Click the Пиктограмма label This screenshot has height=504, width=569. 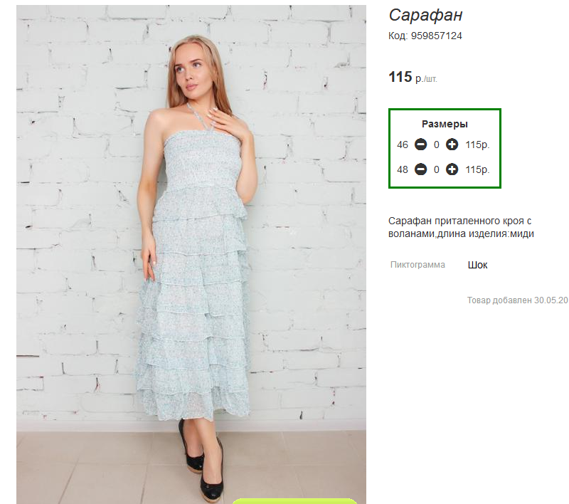(418, 265)
